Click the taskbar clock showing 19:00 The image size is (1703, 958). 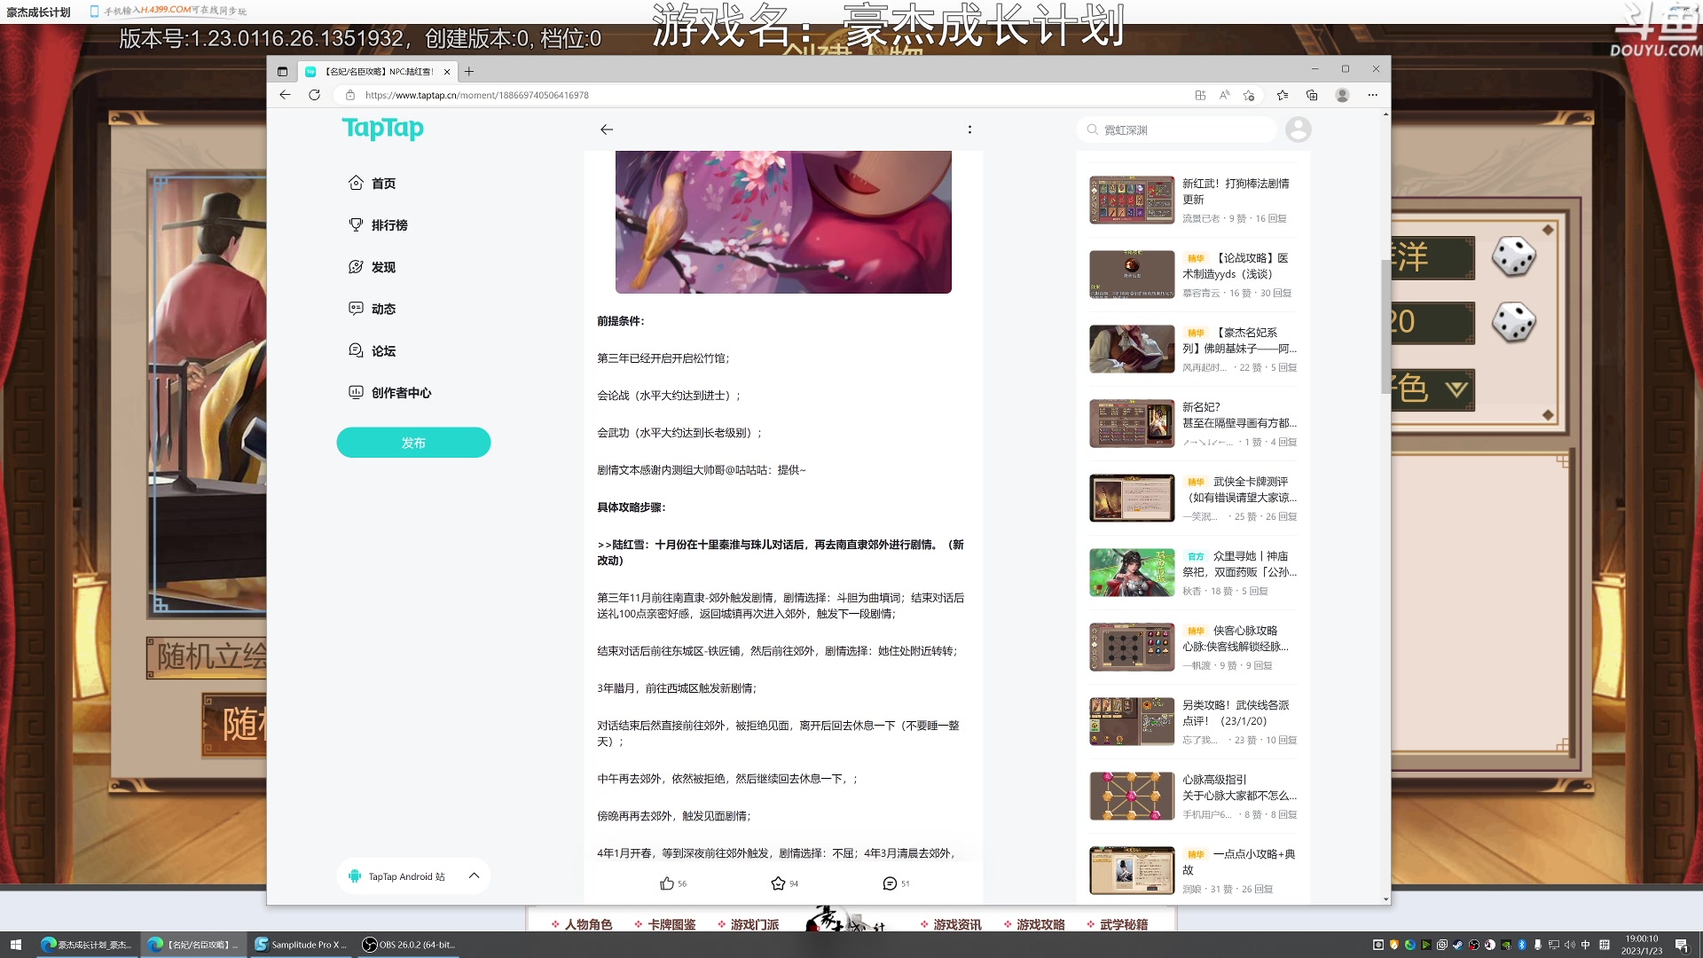(x=1642, y=945)
